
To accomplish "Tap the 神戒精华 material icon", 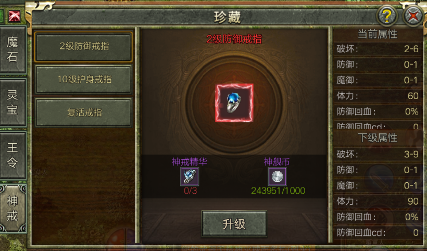I will [190, 177].
